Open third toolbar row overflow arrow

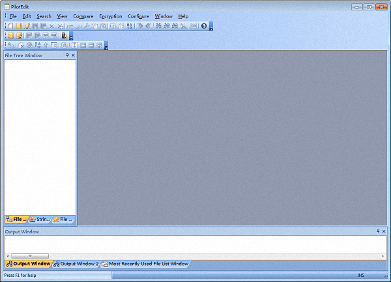[x=106, y=47]
